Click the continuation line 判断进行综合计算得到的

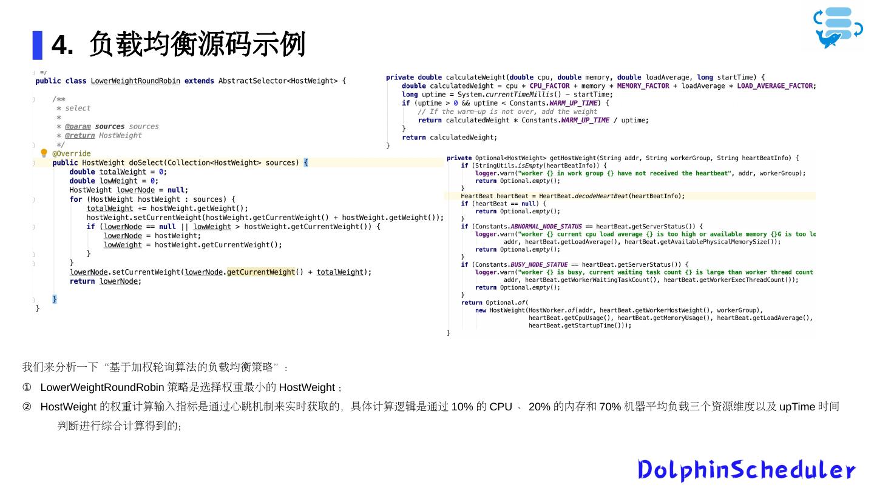click(120, 426)
